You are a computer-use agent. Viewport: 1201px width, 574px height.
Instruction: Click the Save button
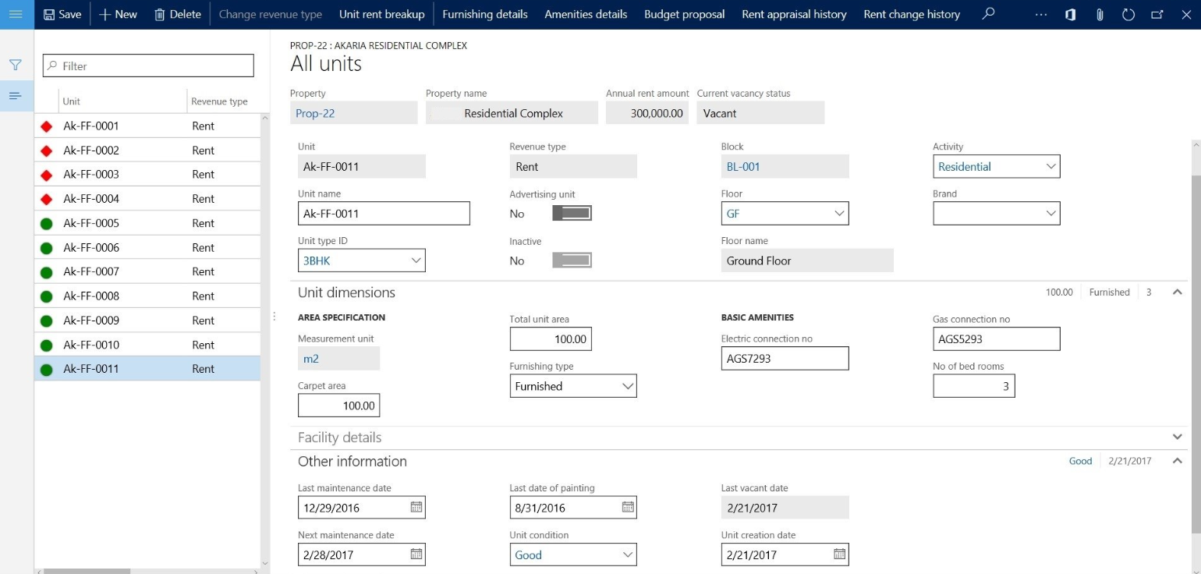[x=62, y=14]
